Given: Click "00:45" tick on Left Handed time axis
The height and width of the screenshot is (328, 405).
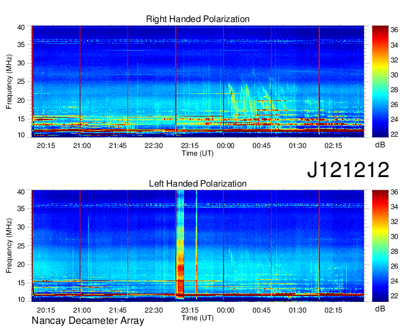Looking at the screenshot, I should coord(261,310).
